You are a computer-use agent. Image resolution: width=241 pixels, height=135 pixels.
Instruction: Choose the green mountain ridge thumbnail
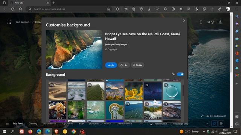96,91
